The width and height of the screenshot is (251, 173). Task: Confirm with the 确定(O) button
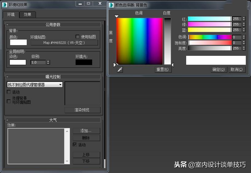pos(219,70)
